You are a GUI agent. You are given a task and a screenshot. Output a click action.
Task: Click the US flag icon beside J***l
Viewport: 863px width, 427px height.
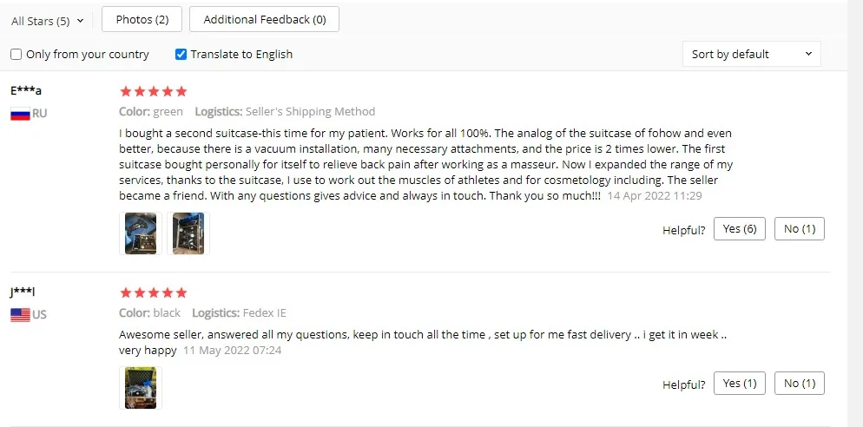coord(20,315)
